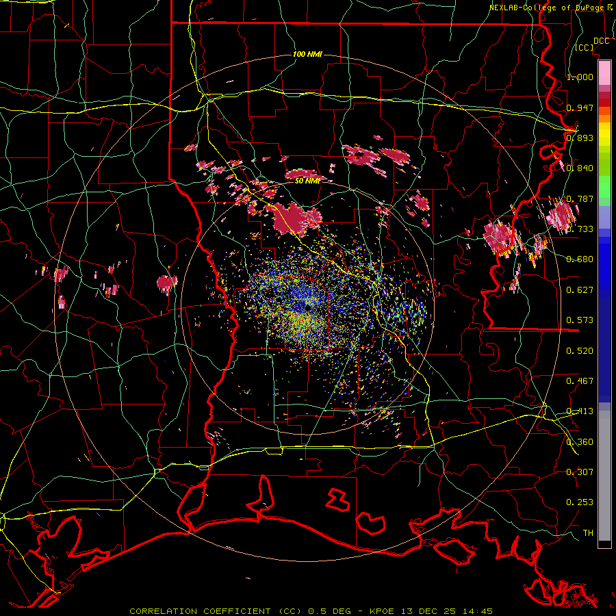The width and height of the screenshot is (616, 616).
Task: Click the 0.253 scale value
Action: (x=580, y=502)
